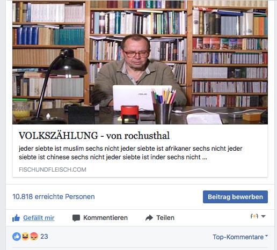Click the laughing Haha reaction icon
277x250 pixels.
pyautogui.click(x=25, y=237)
